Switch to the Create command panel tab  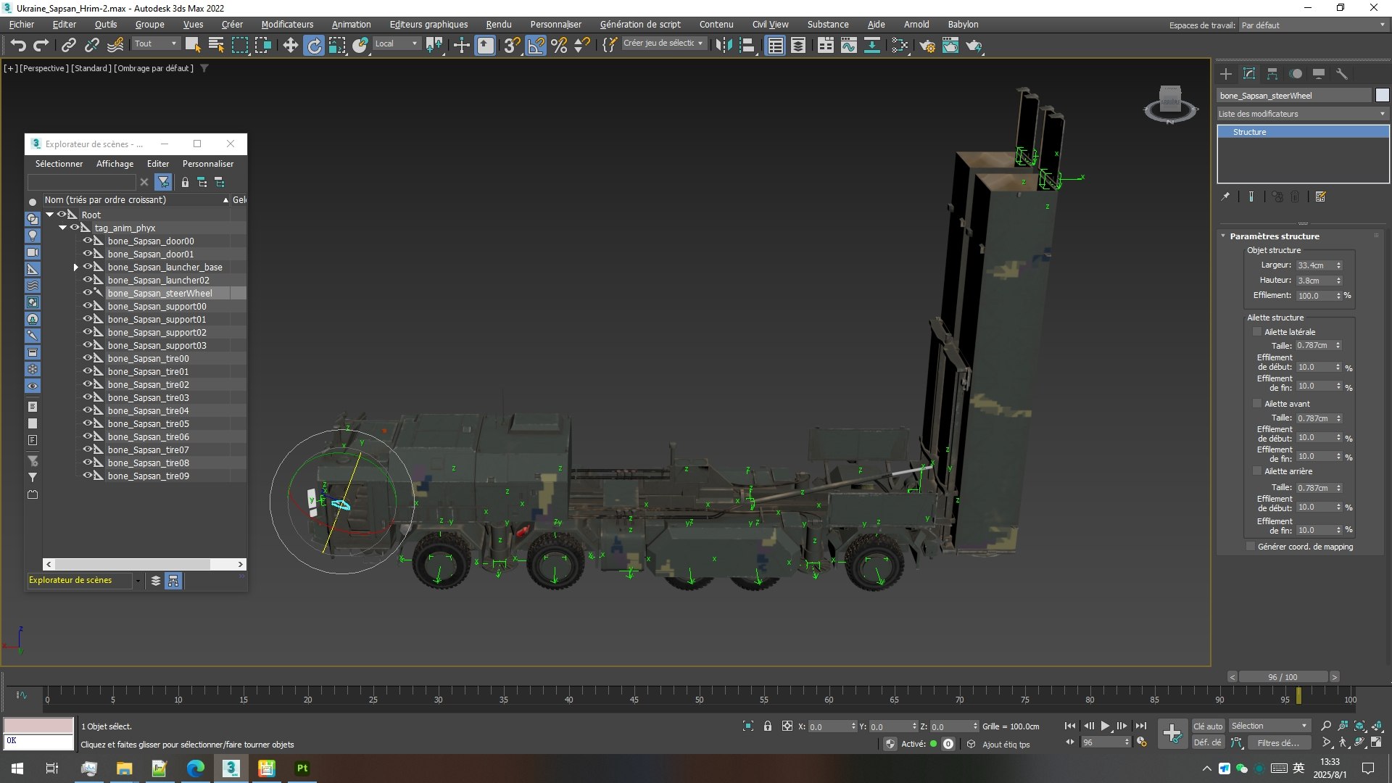[x=1226, y=74]
